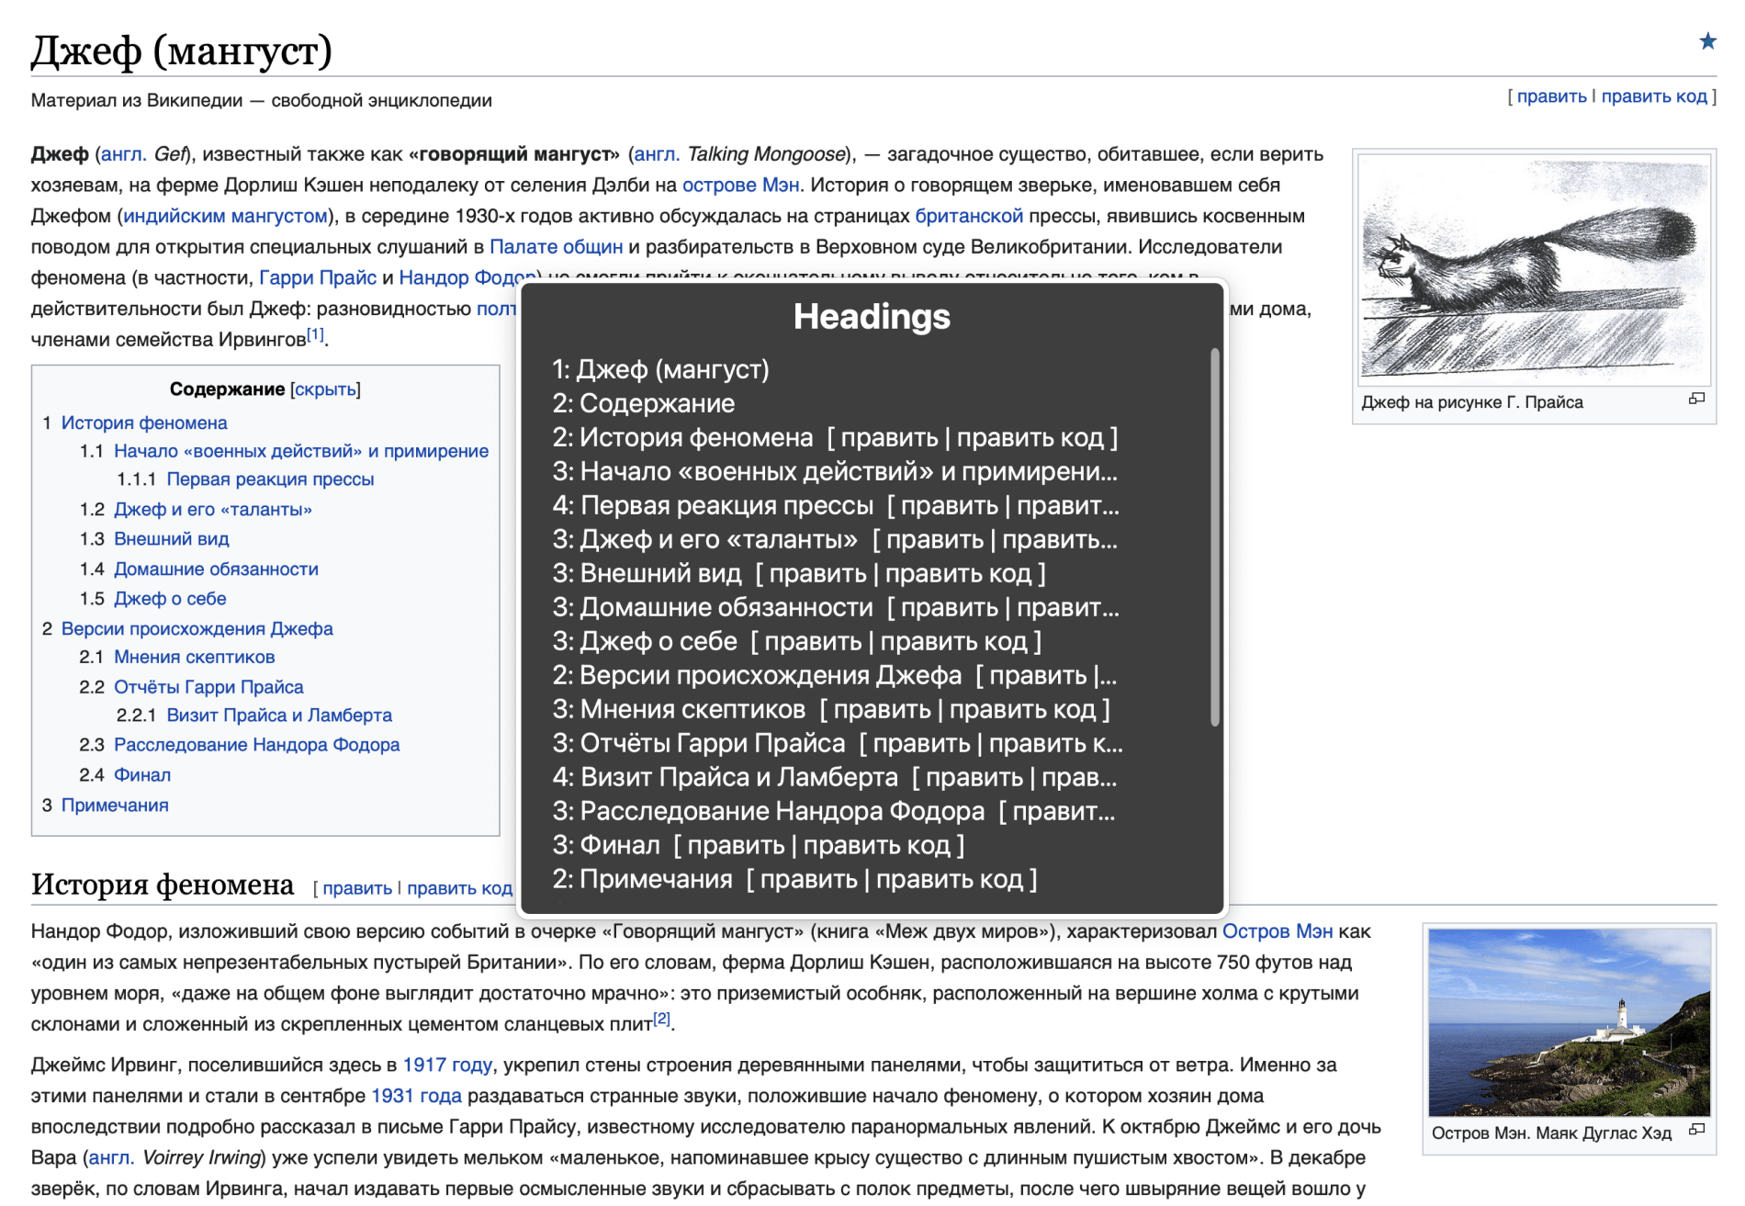This screenshot has width=1745, height=1206.
Task: Go to Отчёты Гарри Прайса in contents
Action: point(208,687)
